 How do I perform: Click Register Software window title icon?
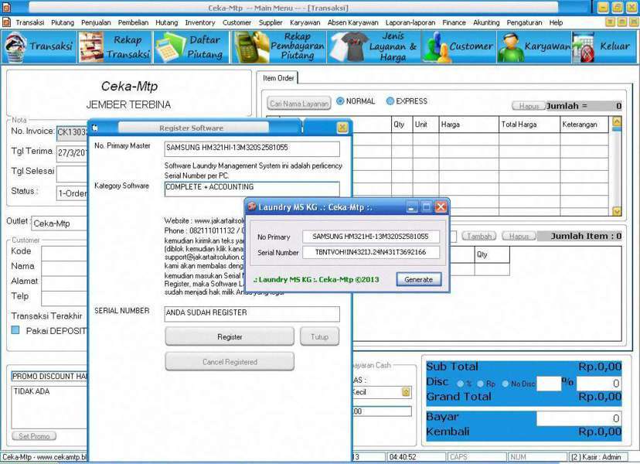[x=95, y=128]
